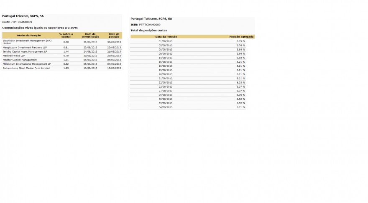368x203 pixels.
Task: Click 03/09/2013 in the short-positions table
Action: (x=166, y=103)
